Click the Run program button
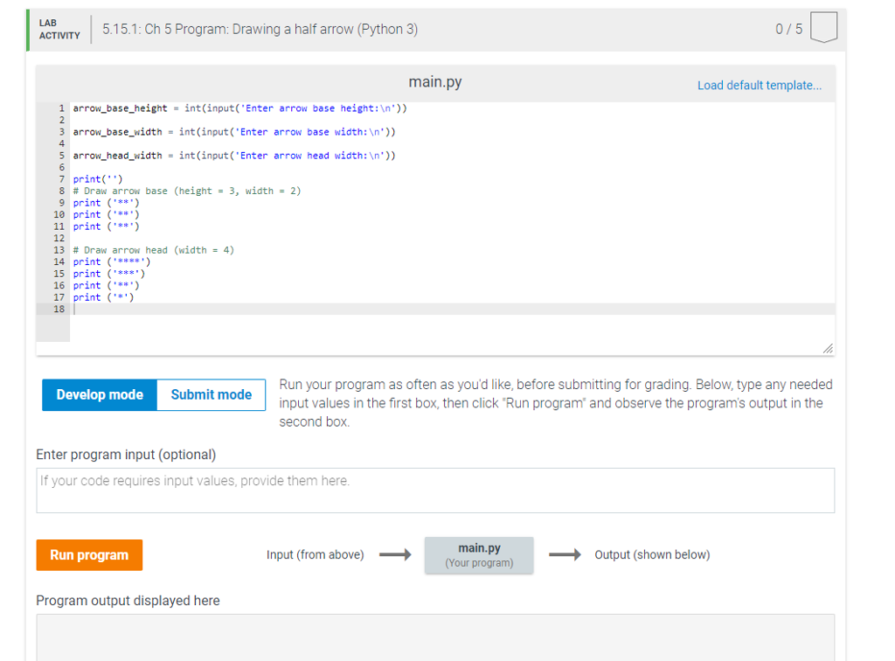Screen dimensions: 895x661 click(x=89, y=554)
